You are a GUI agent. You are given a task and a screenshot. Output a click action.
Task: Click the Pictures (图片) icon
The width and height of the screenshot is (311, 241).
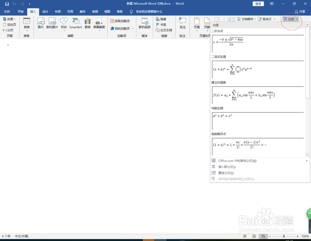41,23
